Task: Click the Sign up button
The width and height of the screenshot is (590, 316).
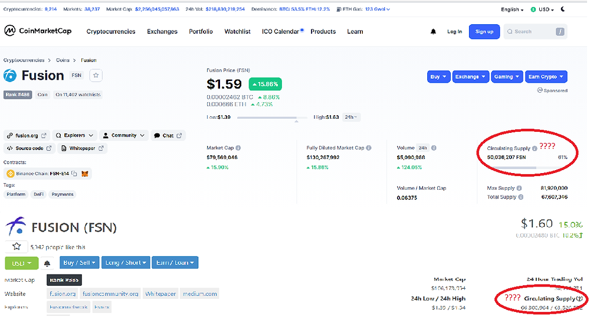Action: [484, 32]
